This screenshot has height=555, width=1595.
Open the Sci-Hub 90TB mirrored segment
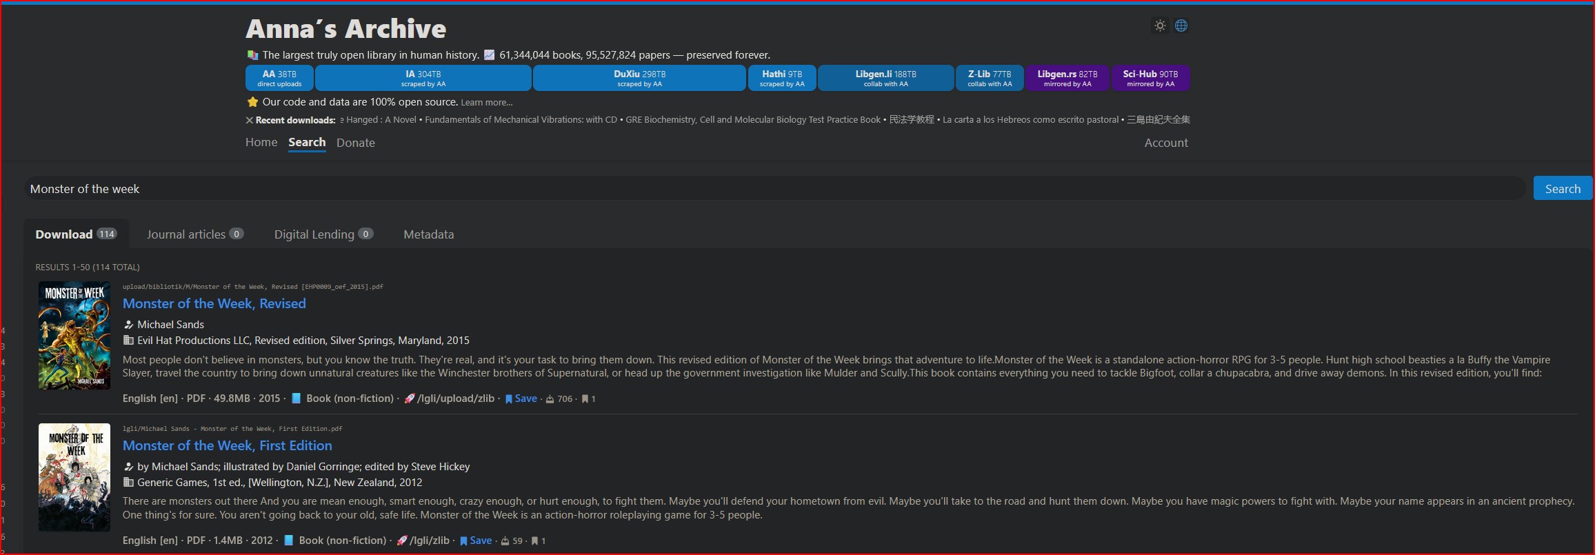pos(1150,78)
